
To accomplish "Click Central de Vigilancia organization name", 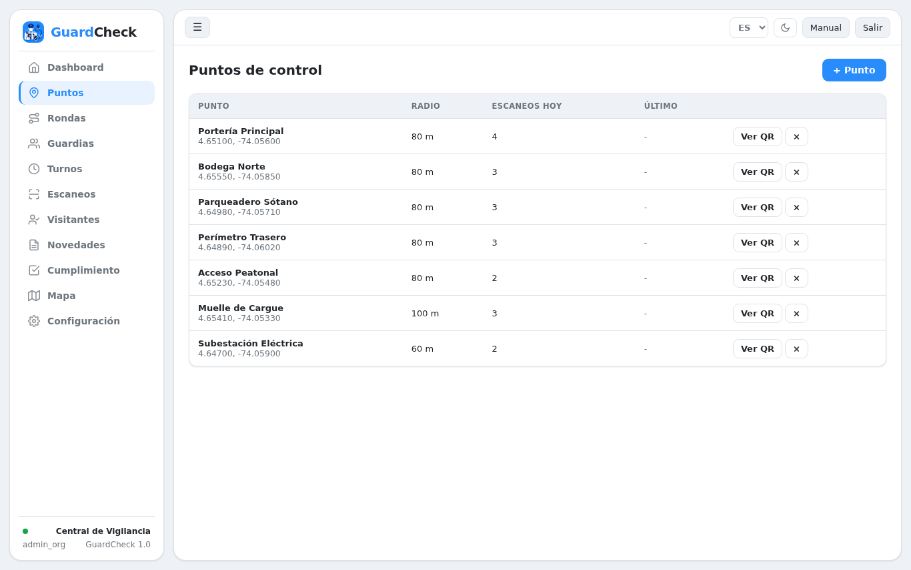I will pyautogui.click(x=103, y=531).
